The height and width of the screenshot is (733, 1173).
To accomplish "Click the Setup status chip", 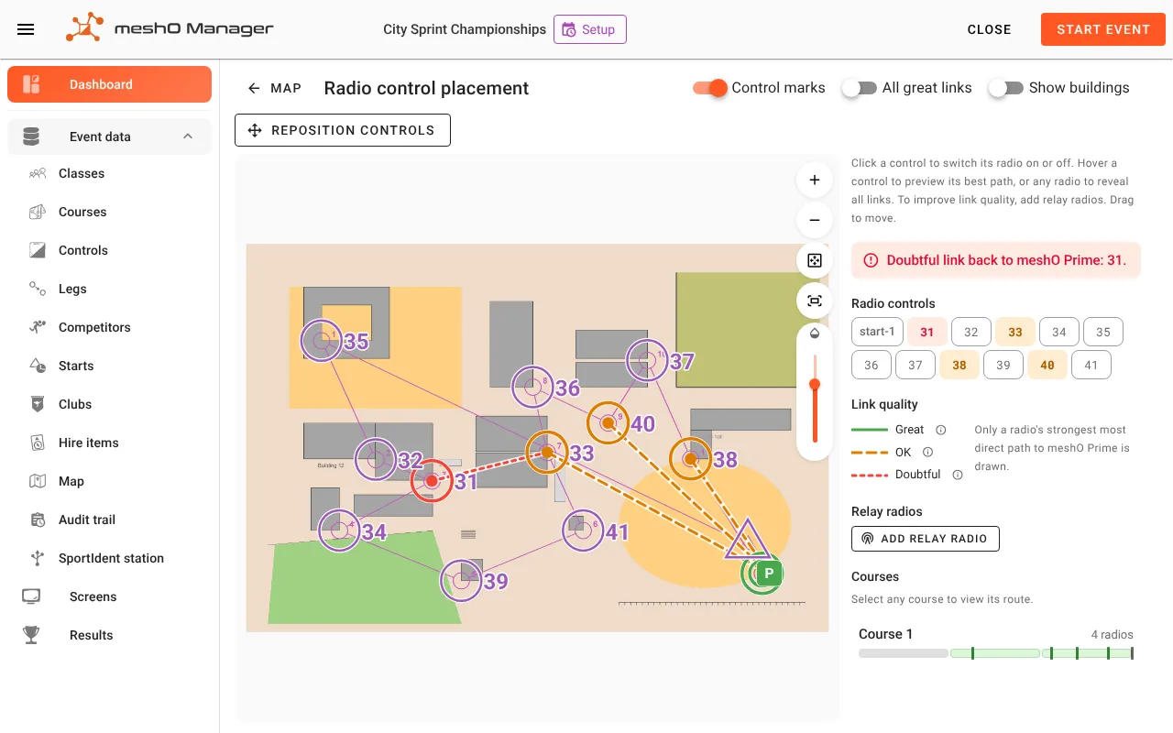I will click(x=590, y=29).
